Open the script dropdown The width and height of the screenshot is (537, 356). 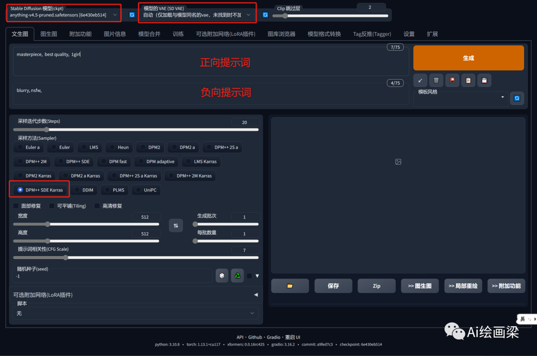click(136, 313)
